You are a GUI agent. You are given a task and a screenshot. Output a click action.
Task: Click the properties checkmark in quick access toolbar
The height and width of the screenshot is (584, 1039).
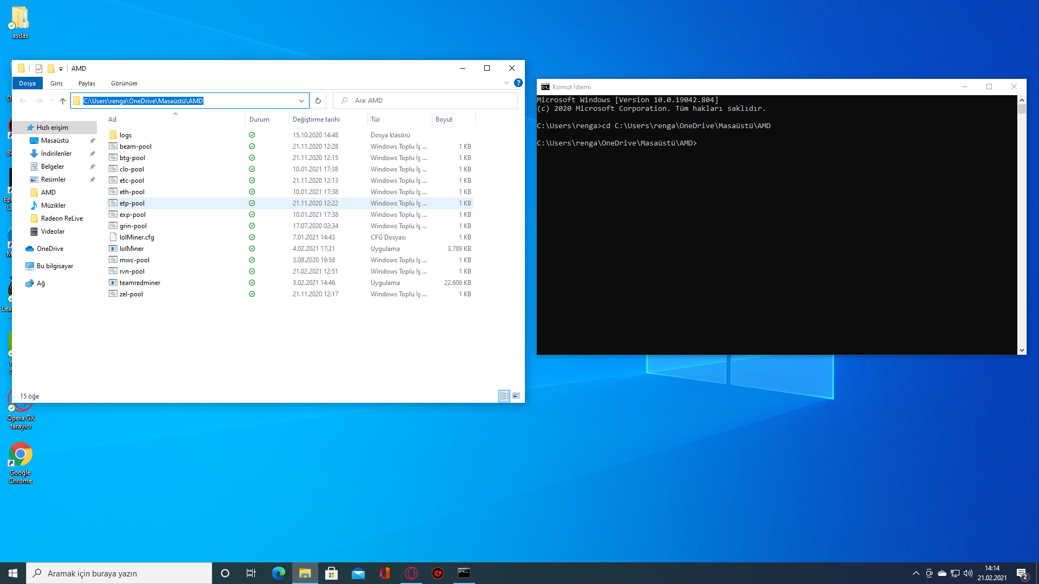39,69
